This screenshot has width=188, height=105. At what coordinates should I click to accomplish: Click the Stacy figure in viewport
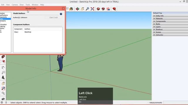[x=60, y=63]
